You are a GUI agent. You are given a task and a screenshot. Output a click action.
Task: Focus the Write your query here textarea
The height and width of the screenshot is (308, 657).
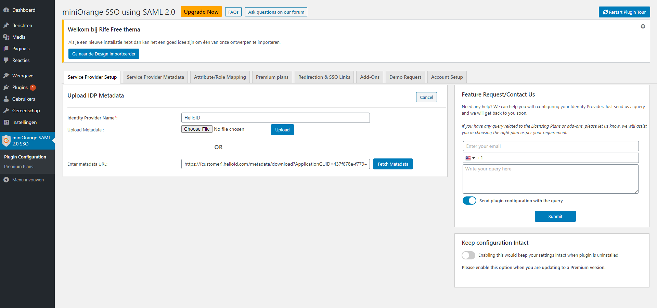(x=551, y=179)
